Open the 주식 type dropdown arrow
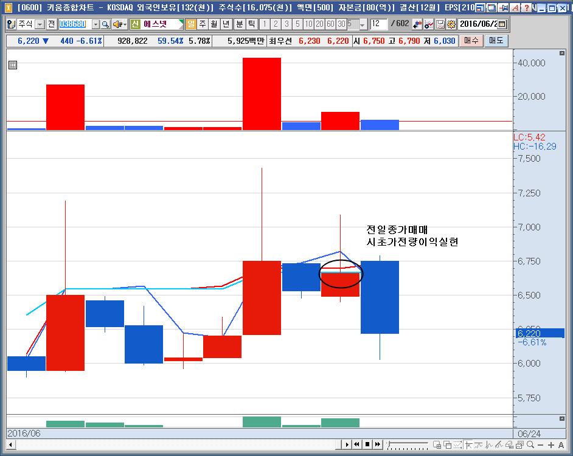Image resolution: width=573 pixels, height=456 pixels. click(40, 24)
